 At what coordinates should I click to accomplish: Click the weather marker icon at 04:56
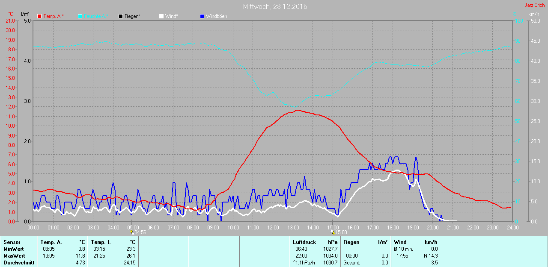(x=132, y=232)
